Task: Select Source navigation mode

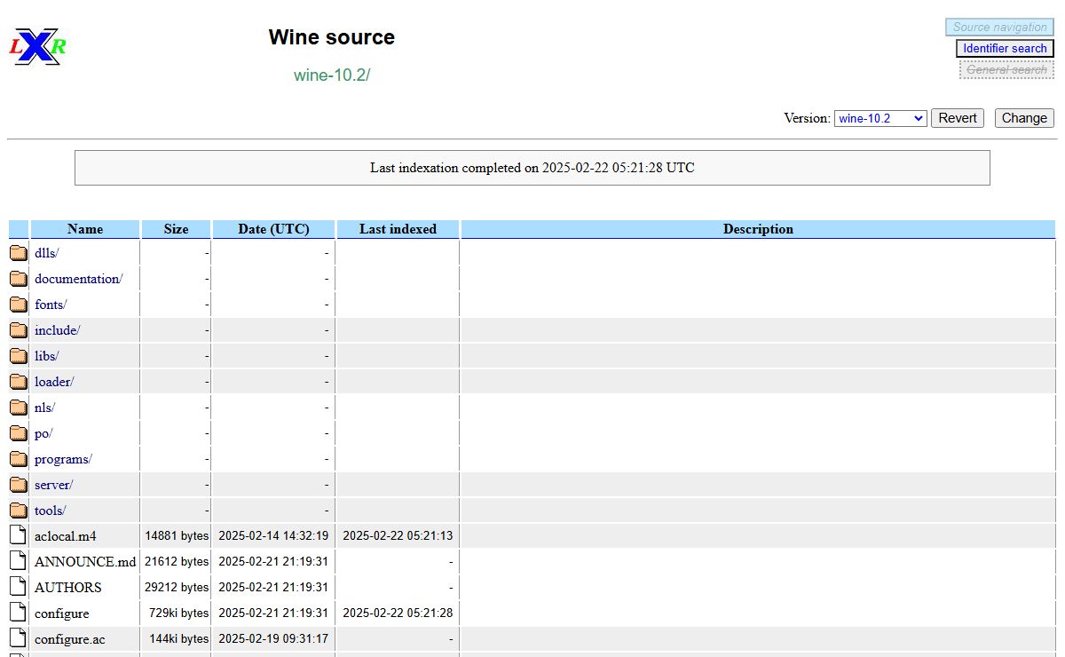Action: pyautogui.click(x=1000, y=28)
